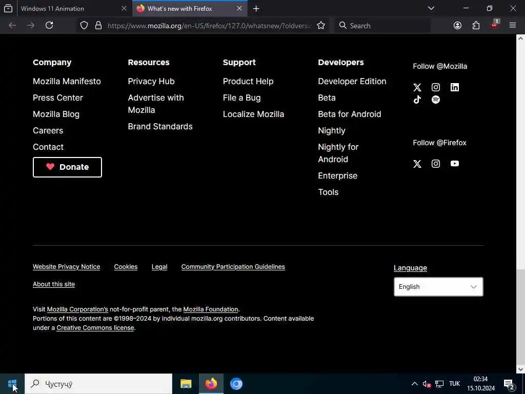Click the browser Forward arrow

point(30,26)
